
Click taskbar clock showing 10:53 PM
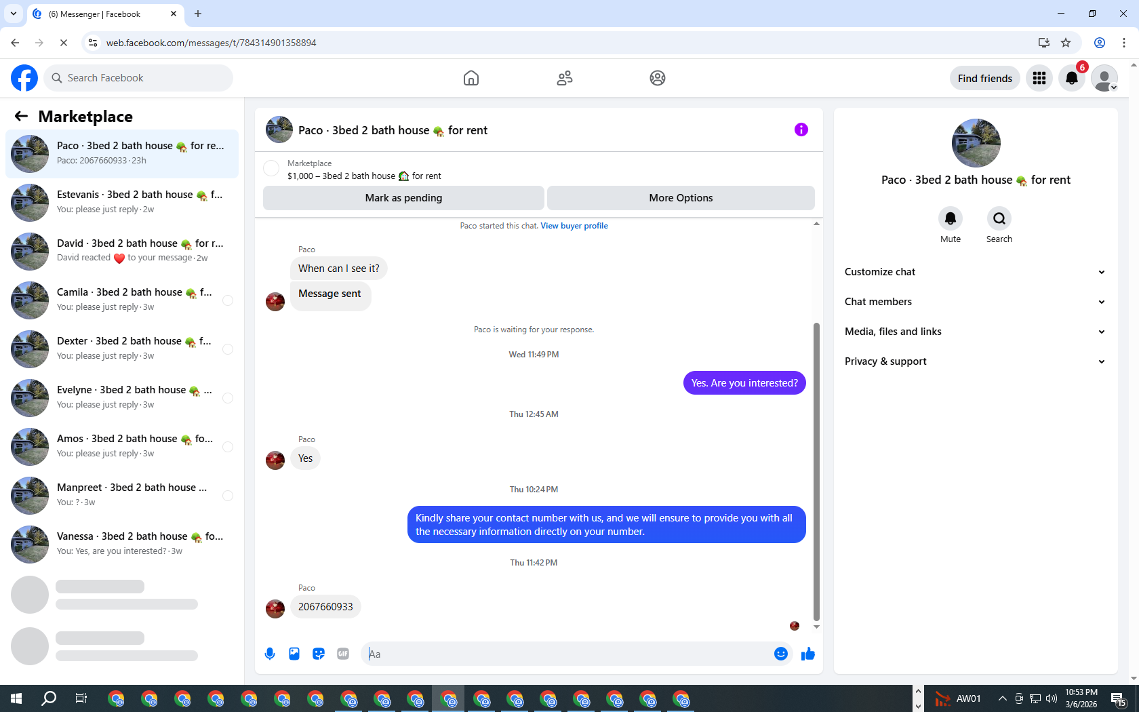coord(1081,698)
